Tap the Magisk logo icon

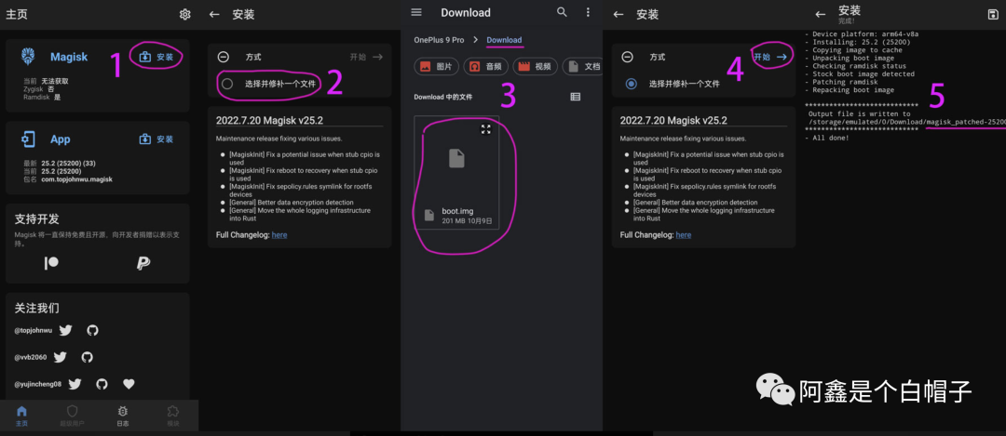(28, 57)
